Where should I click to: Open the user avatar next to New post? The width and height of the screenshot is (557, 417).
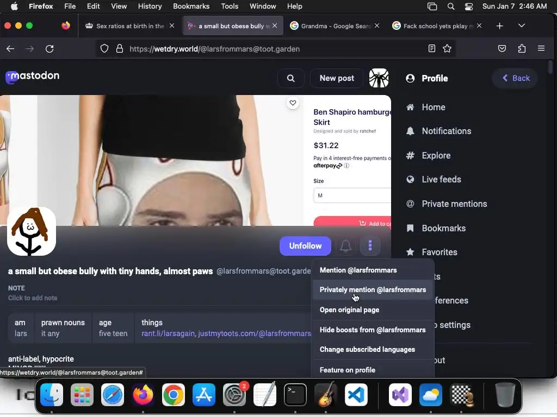(379, 78)
